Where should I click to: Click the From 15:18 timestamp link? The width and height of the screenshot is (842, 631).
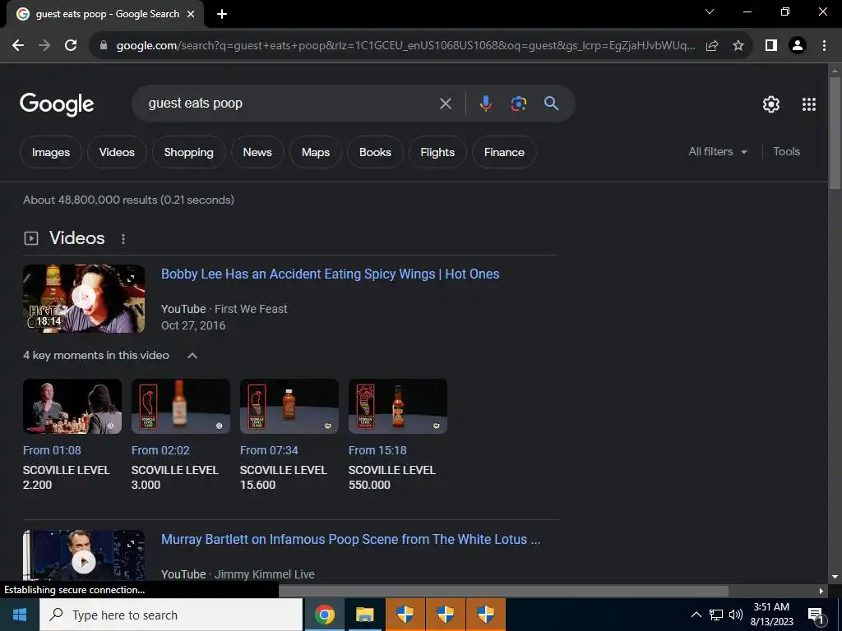(x=377, y=451)
